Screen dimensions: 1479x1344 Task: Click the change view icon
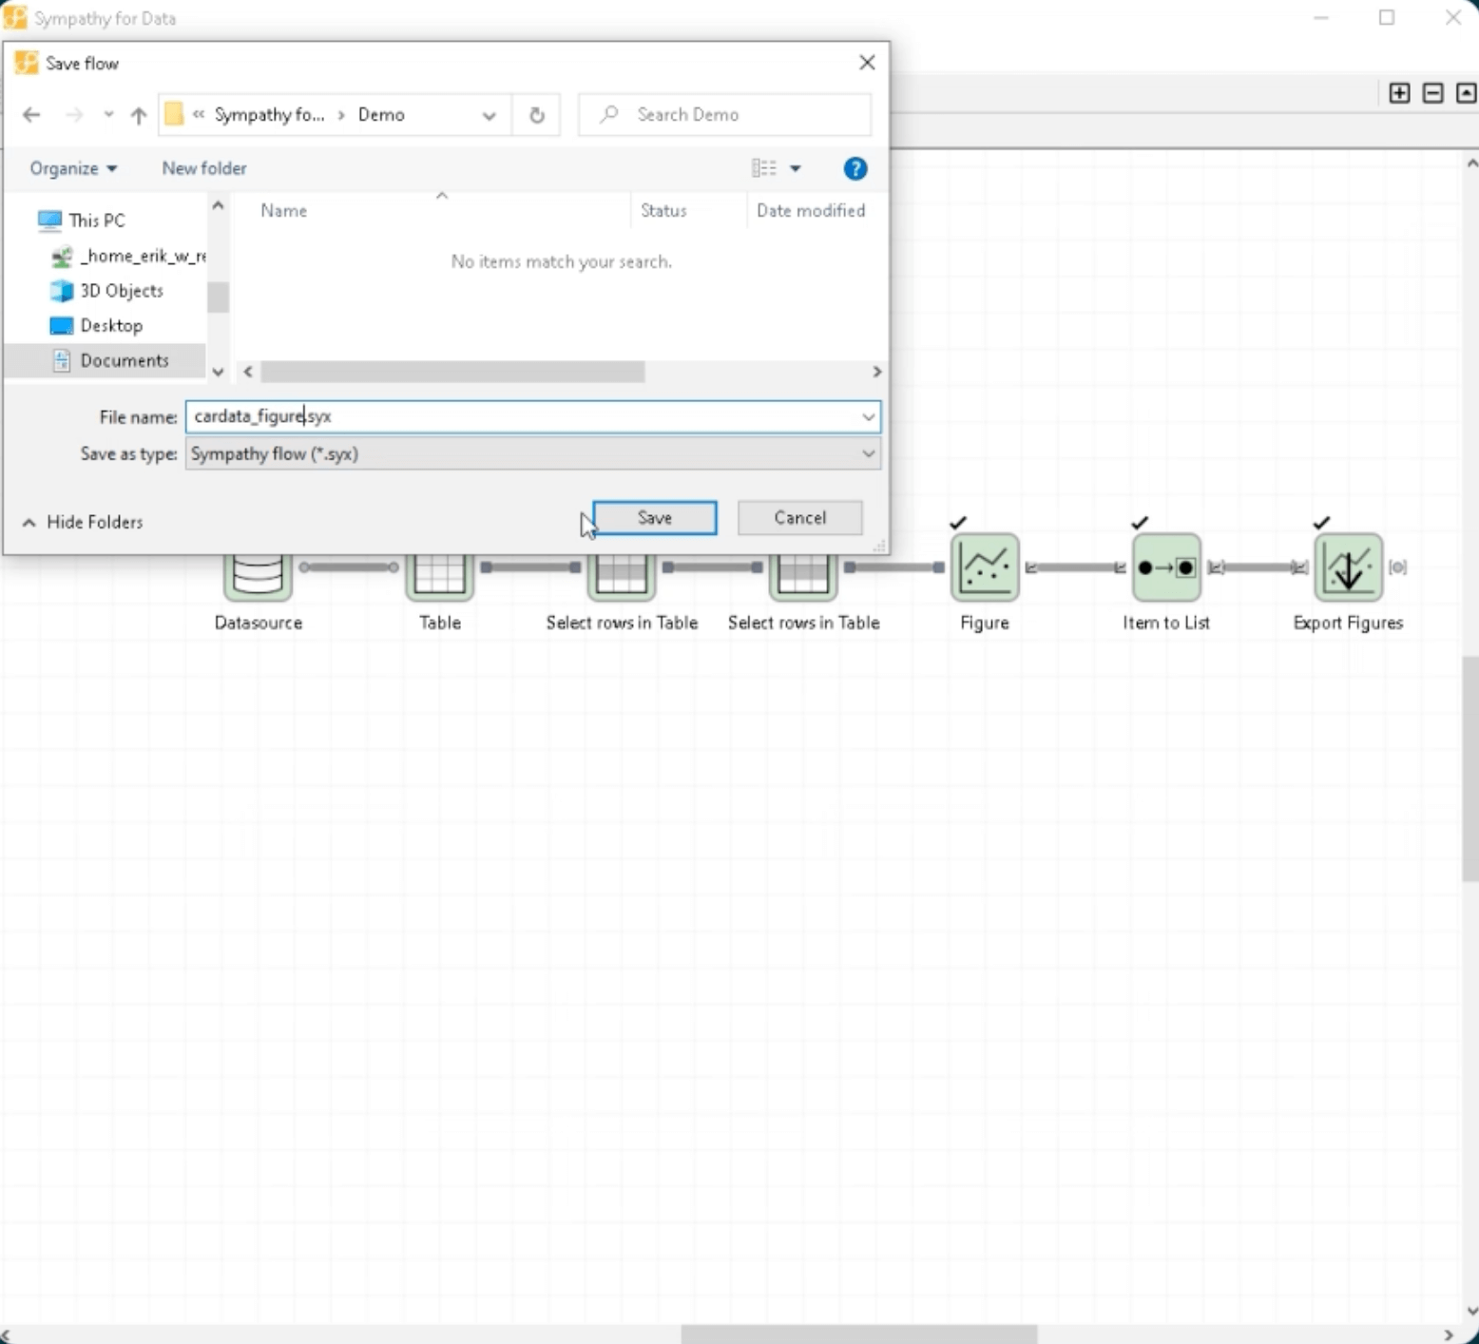tap(764, 168)
